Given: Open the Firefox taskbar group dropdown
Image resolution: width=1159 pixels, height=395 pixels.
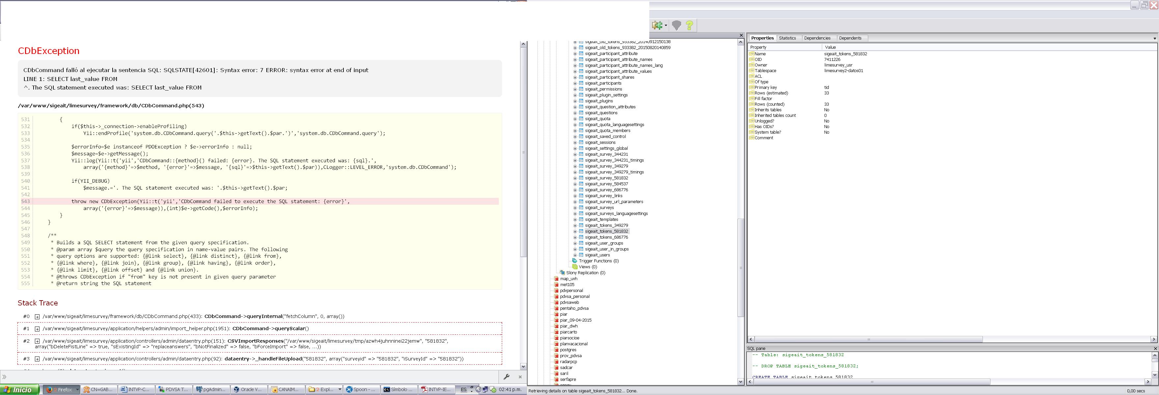Looking at the screenshot, I should 77,390.
